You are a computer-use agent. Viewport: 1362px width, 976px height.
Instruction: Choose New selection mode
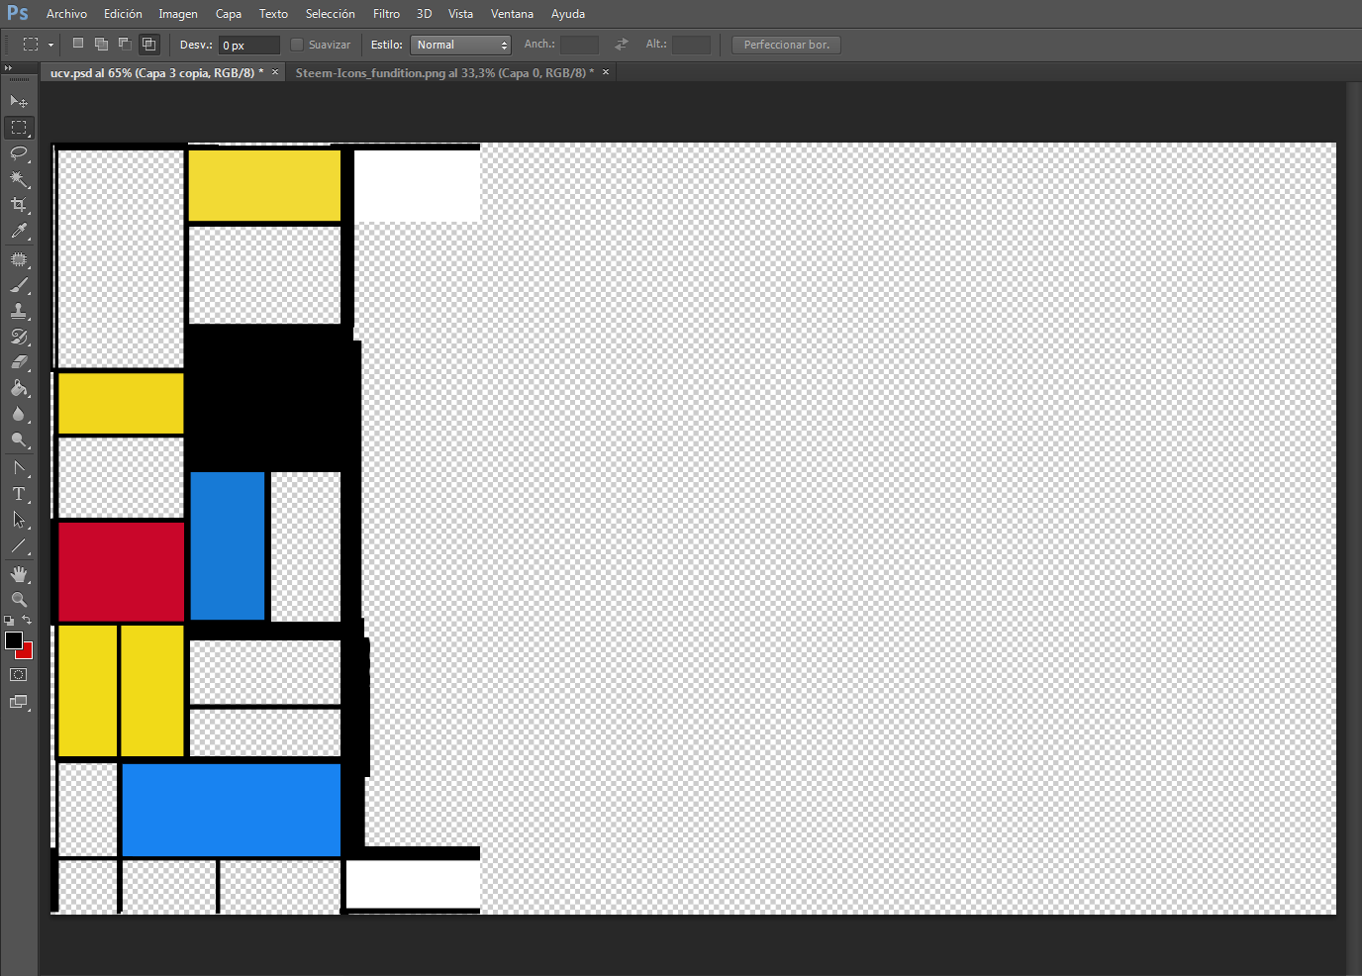click(78, 44)
